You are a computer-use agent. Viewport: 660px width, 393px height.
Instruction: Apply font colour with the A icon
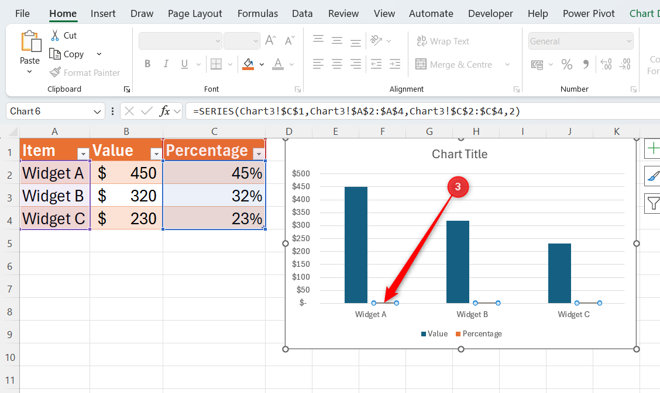[x=278, y=64]
